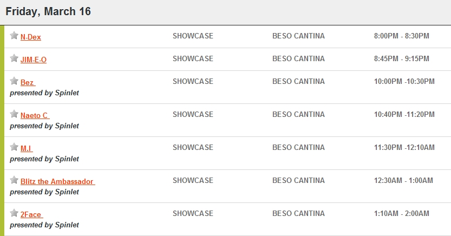Open the Naeto C artist link
The height and width of the screenshot is (236, 451).
[35, 115]
